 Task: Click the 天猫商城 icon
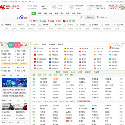(x=35, y=55)
